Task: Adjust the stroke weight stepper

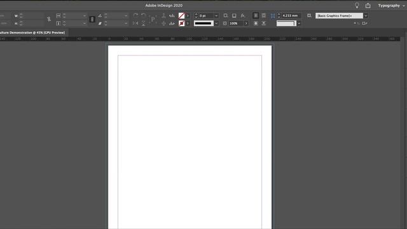Action: tap(197, 16)
